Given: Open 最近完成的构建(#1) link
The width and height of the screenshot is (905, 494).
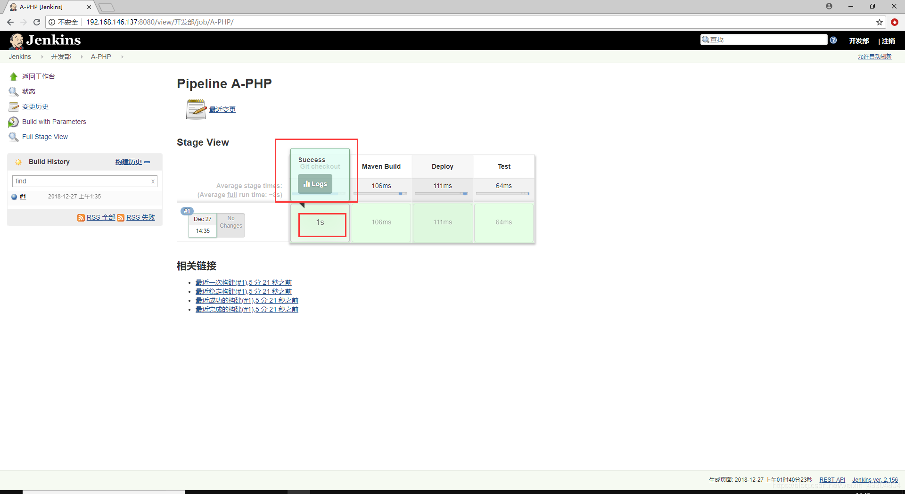Looking at the screenshot, I should pyautogui.click(x=247, y=309).
